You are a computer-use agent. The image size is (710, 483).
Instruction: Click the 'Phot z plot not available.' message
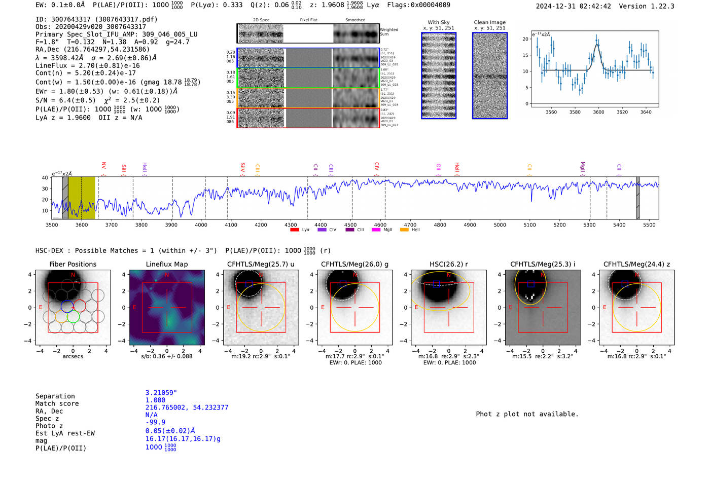click(527, 414)
